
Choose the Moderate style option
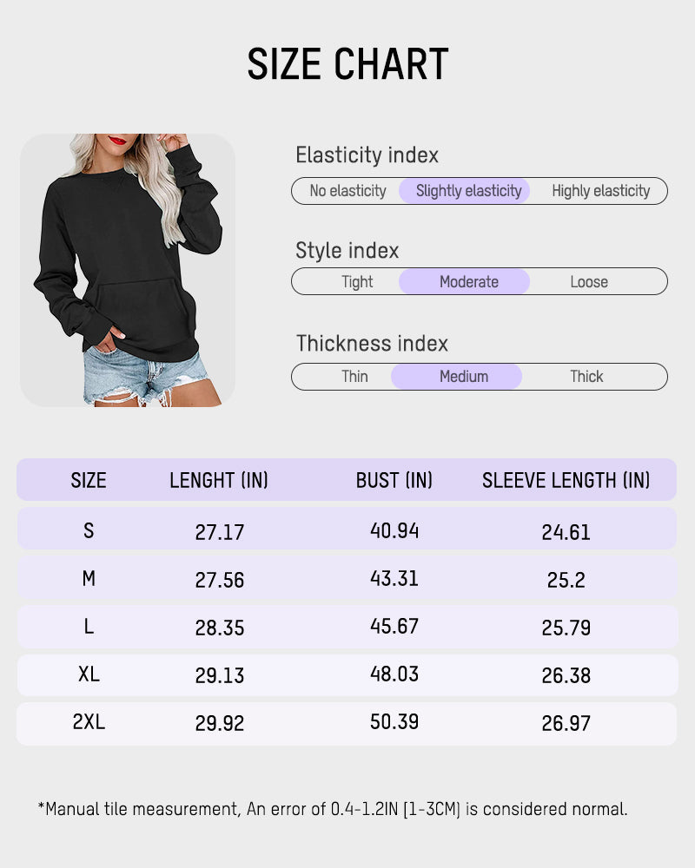point(468,282)
